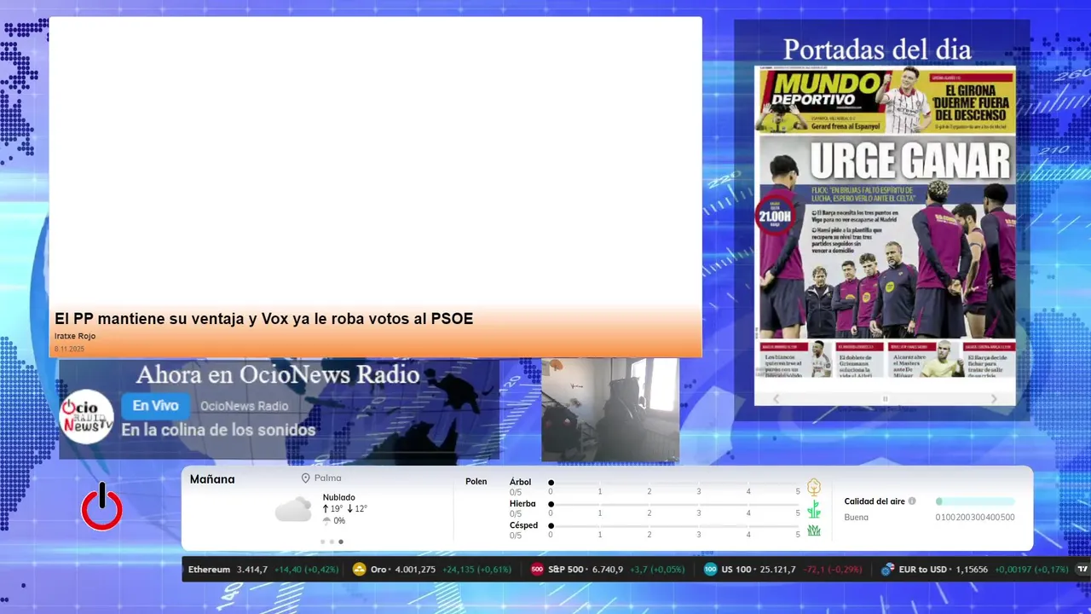Image resolution: width=1091 pixels, height=614 pixels.
Task: Click the Calidad del aire info icon
Action: click(912, 501)
